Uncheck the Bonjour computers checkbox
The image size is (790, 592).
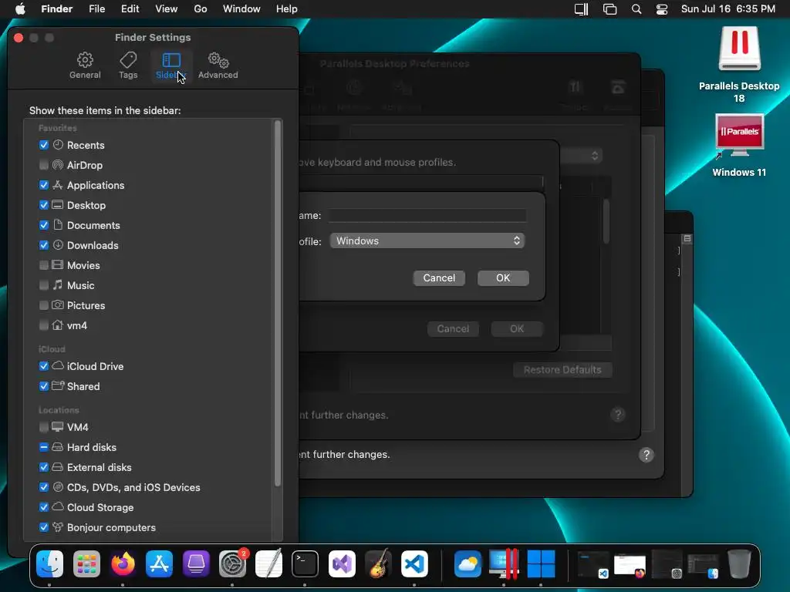44,527
